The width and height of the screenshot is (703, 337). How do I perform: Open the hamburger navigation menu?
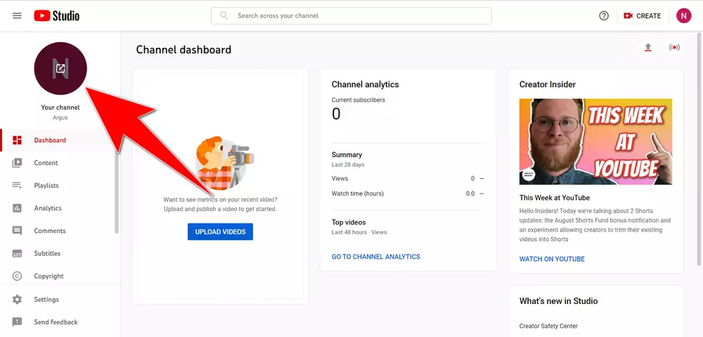pos(17,15)
